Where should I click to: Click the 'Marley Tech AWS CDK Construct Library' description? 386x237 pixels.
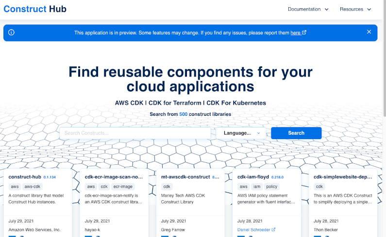tap(183, 199)
